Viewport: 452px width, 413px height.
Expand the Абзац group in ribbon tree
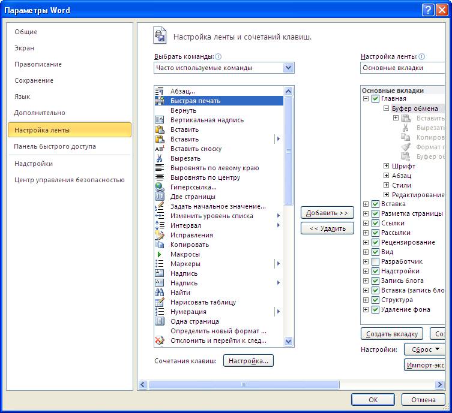pyautogui.click(x=386, y=175)
